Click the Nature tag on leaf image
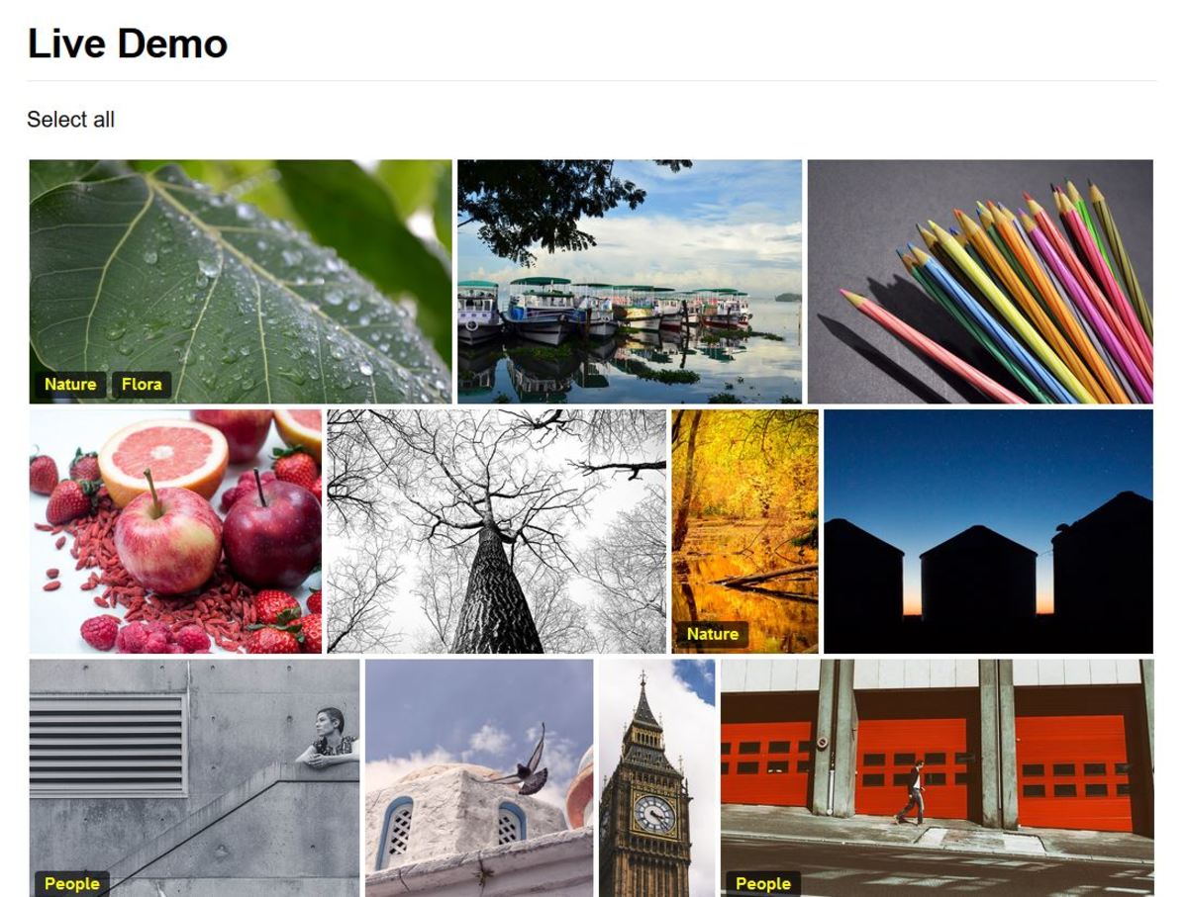 (70, 385)
